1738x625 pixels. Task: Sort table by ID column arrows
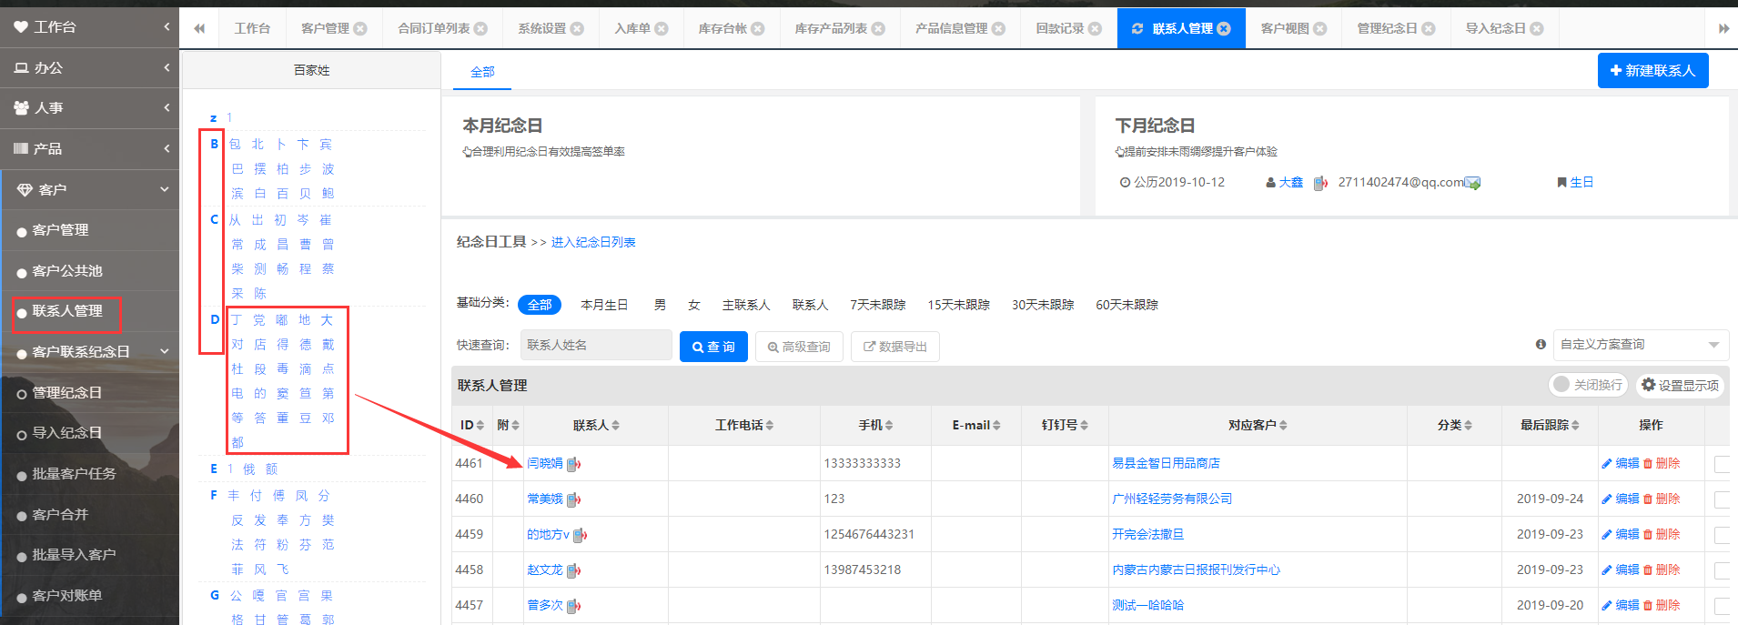point(480,425)
